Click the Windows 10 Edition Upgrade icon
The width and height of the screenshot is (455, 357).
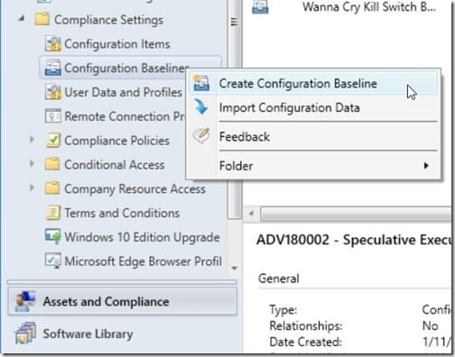click(53, 237)
